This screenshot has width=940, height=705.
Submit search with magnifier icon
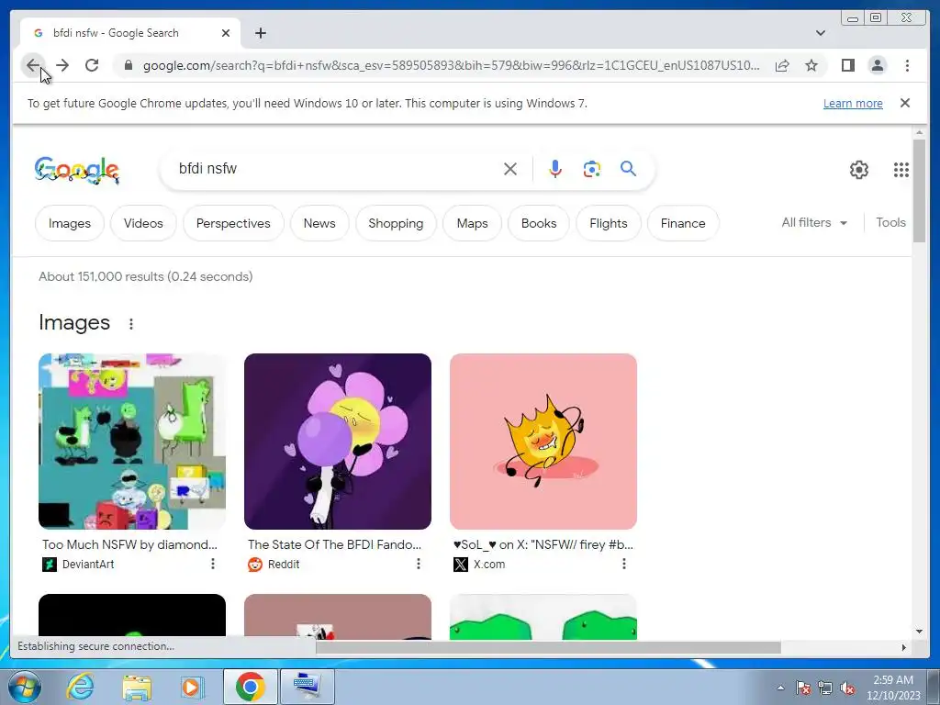tap(628, 169)
